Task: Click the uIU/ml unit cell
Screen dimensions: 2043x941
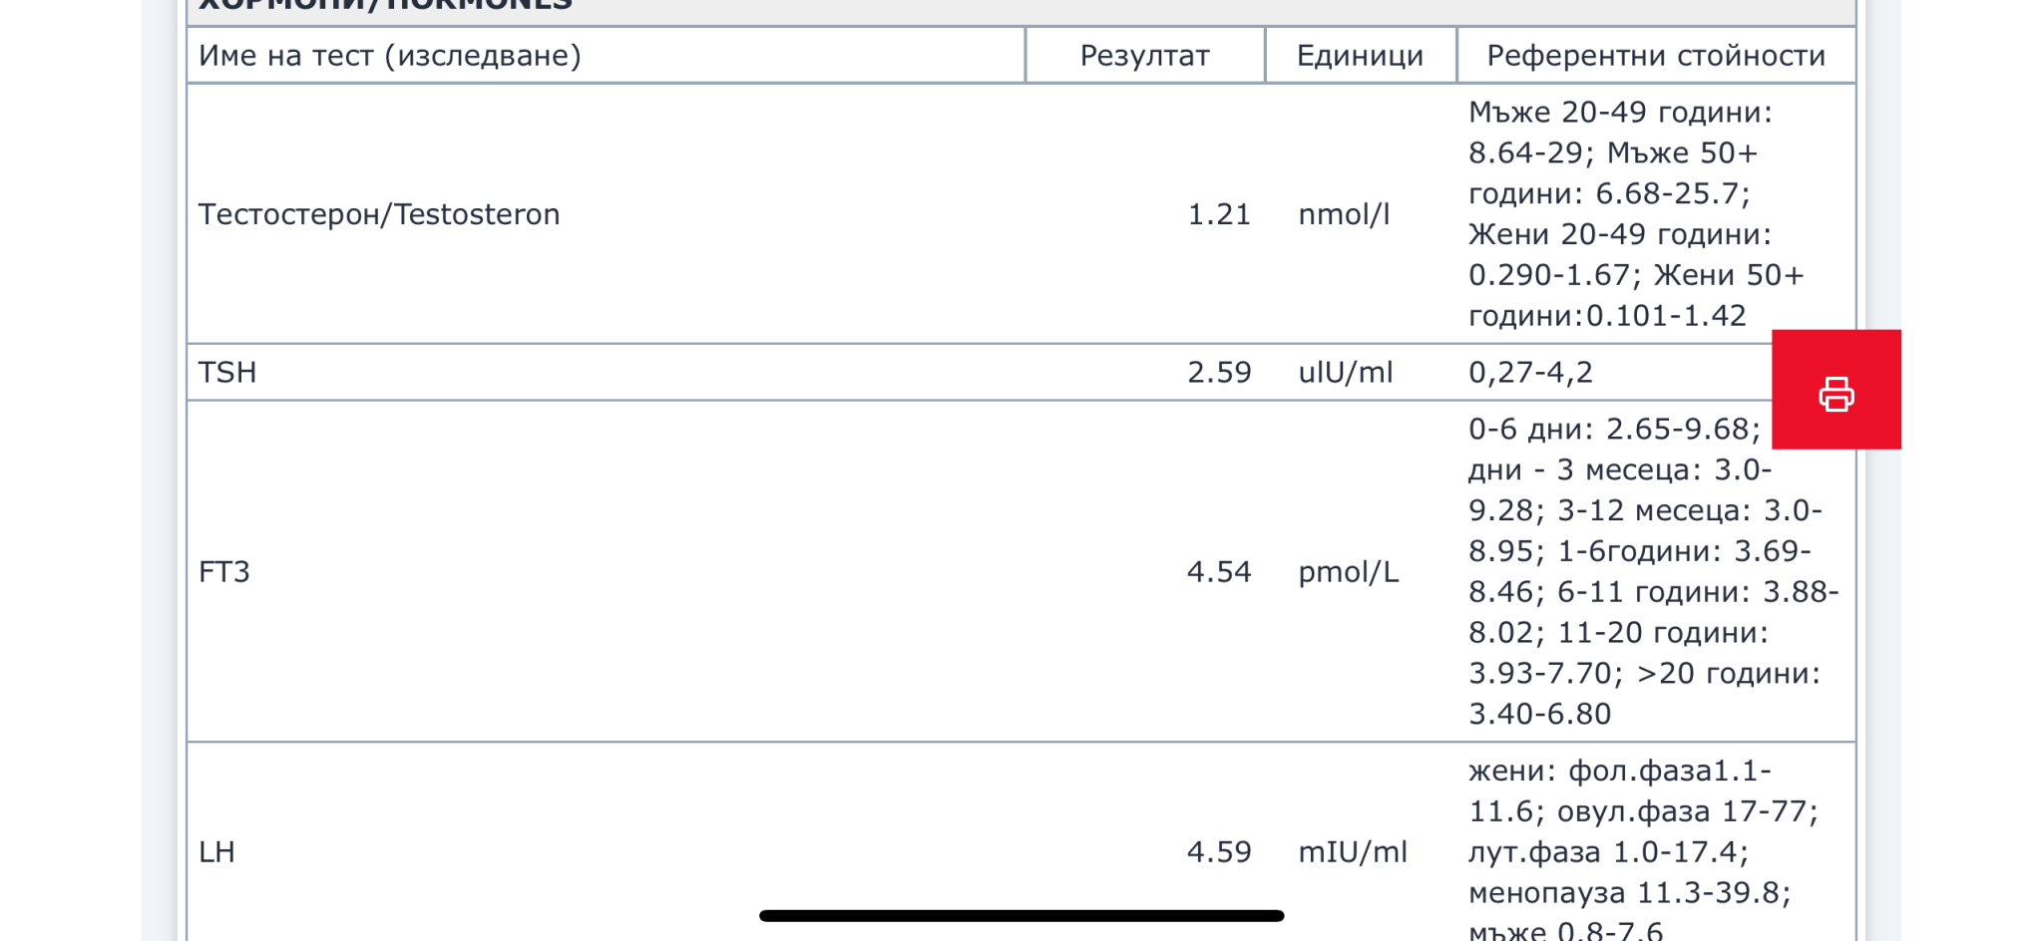Action: coord(1345,372)
